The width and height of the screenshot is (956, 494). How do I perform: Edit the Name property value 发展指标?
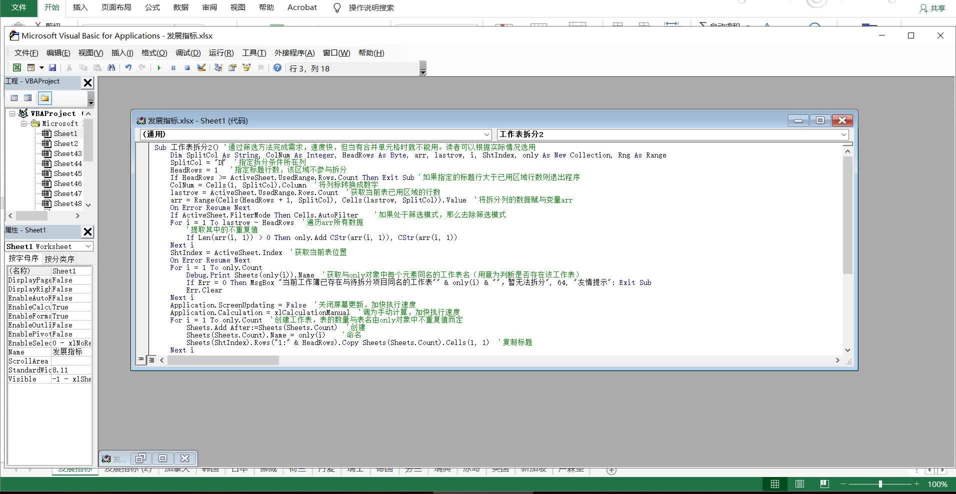(70, 351)
